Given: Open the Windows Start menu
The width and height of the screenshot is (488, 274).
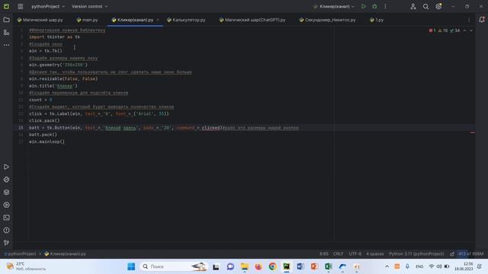Looking at the screenshot, I should [x=131, y=266].
